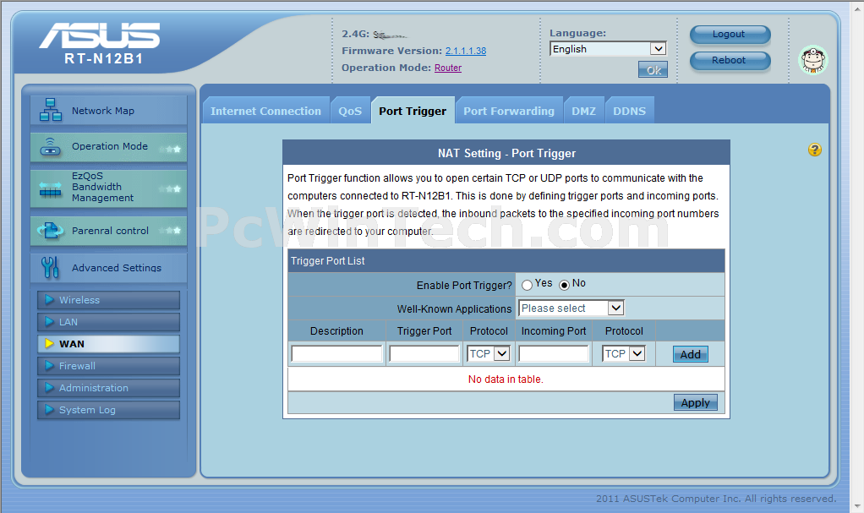Open the Language dropdown
Screen dimensions: 864x513
point(609,49)
